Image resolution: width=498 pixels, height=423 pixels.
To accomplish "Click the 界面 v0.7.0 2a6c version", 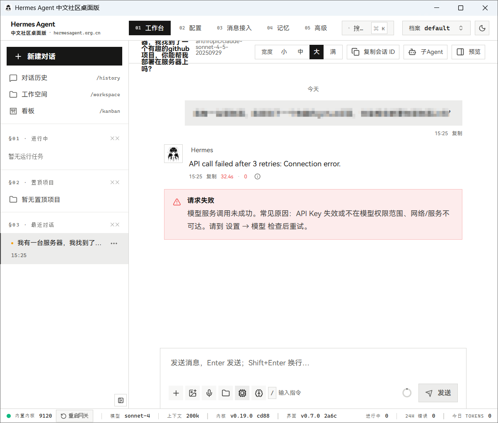I will coord(312,416).
